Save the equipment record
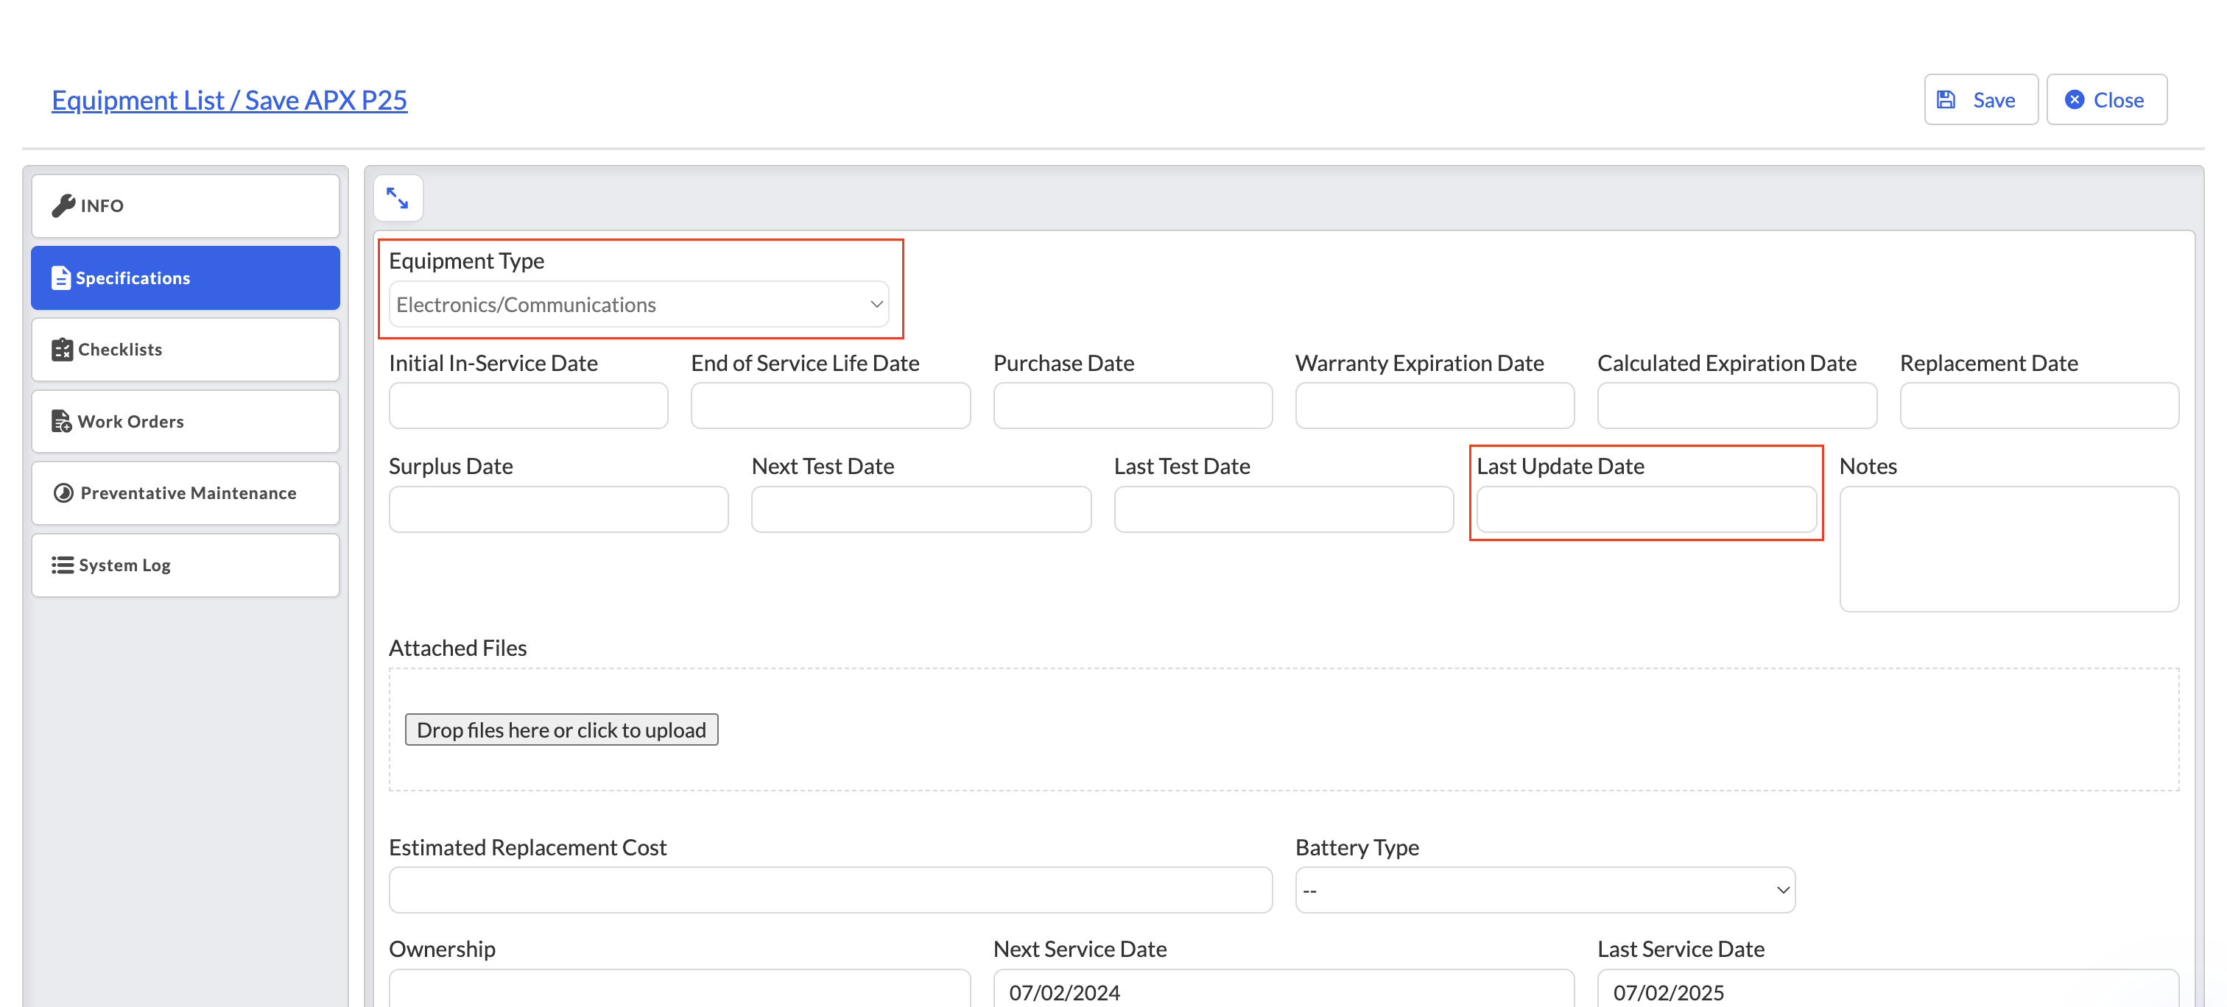 pos(1980,99)
